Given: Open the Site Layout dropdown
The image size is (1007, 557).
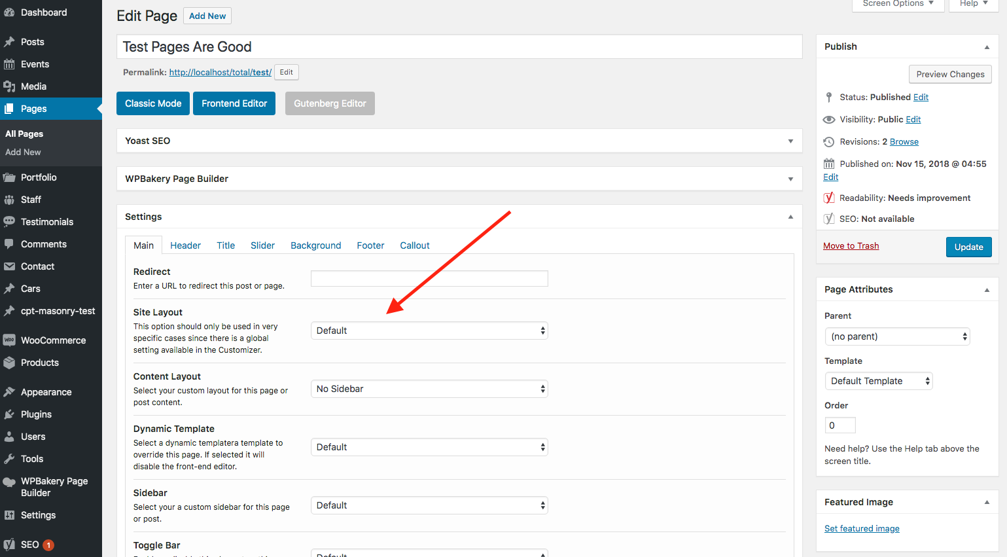Looking at the screenshot, I should click(x=429, y=330).
